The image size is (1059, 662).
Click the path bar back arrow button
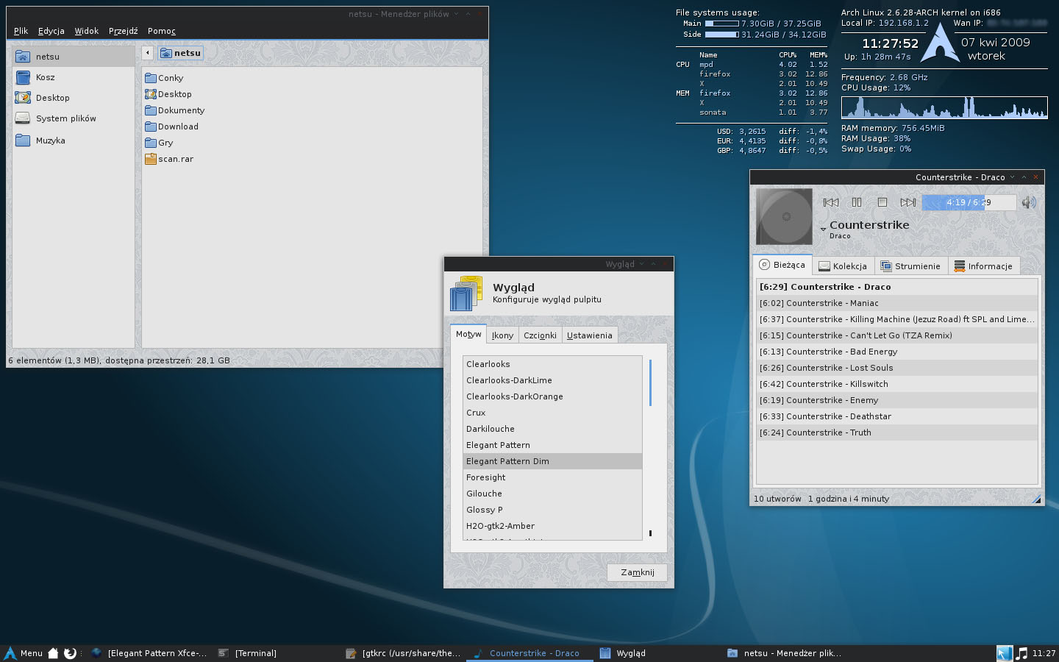[147, 53]
